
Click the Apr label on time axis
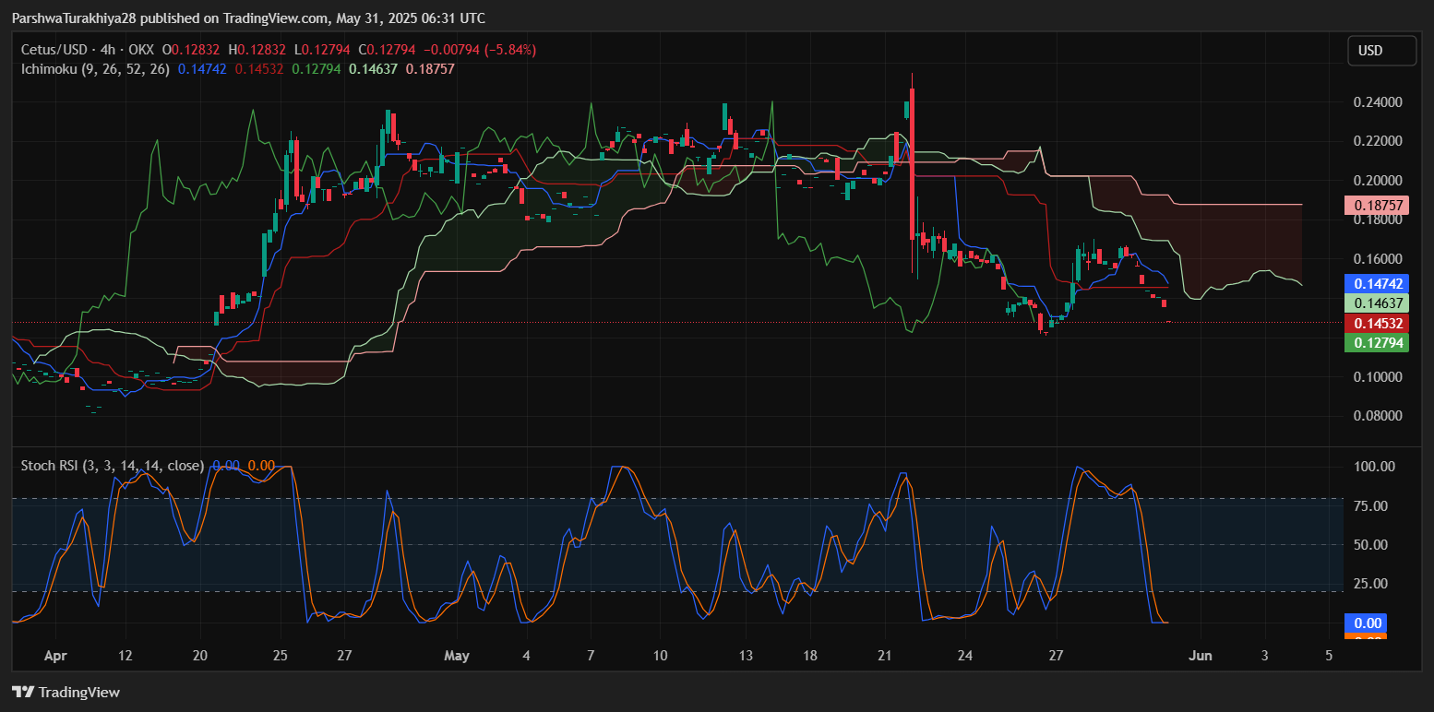[x=54, y=656]
